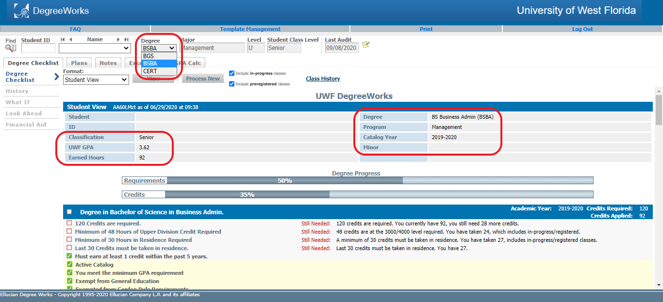Click the note icon beside Last Audit
The height and width of the screenshot is (302, 663).
366,45
